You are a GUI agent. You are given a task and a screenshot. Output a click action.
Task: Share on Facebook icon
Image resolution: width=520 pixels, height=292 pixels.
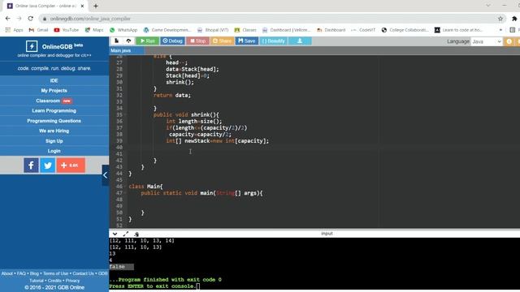31,165
